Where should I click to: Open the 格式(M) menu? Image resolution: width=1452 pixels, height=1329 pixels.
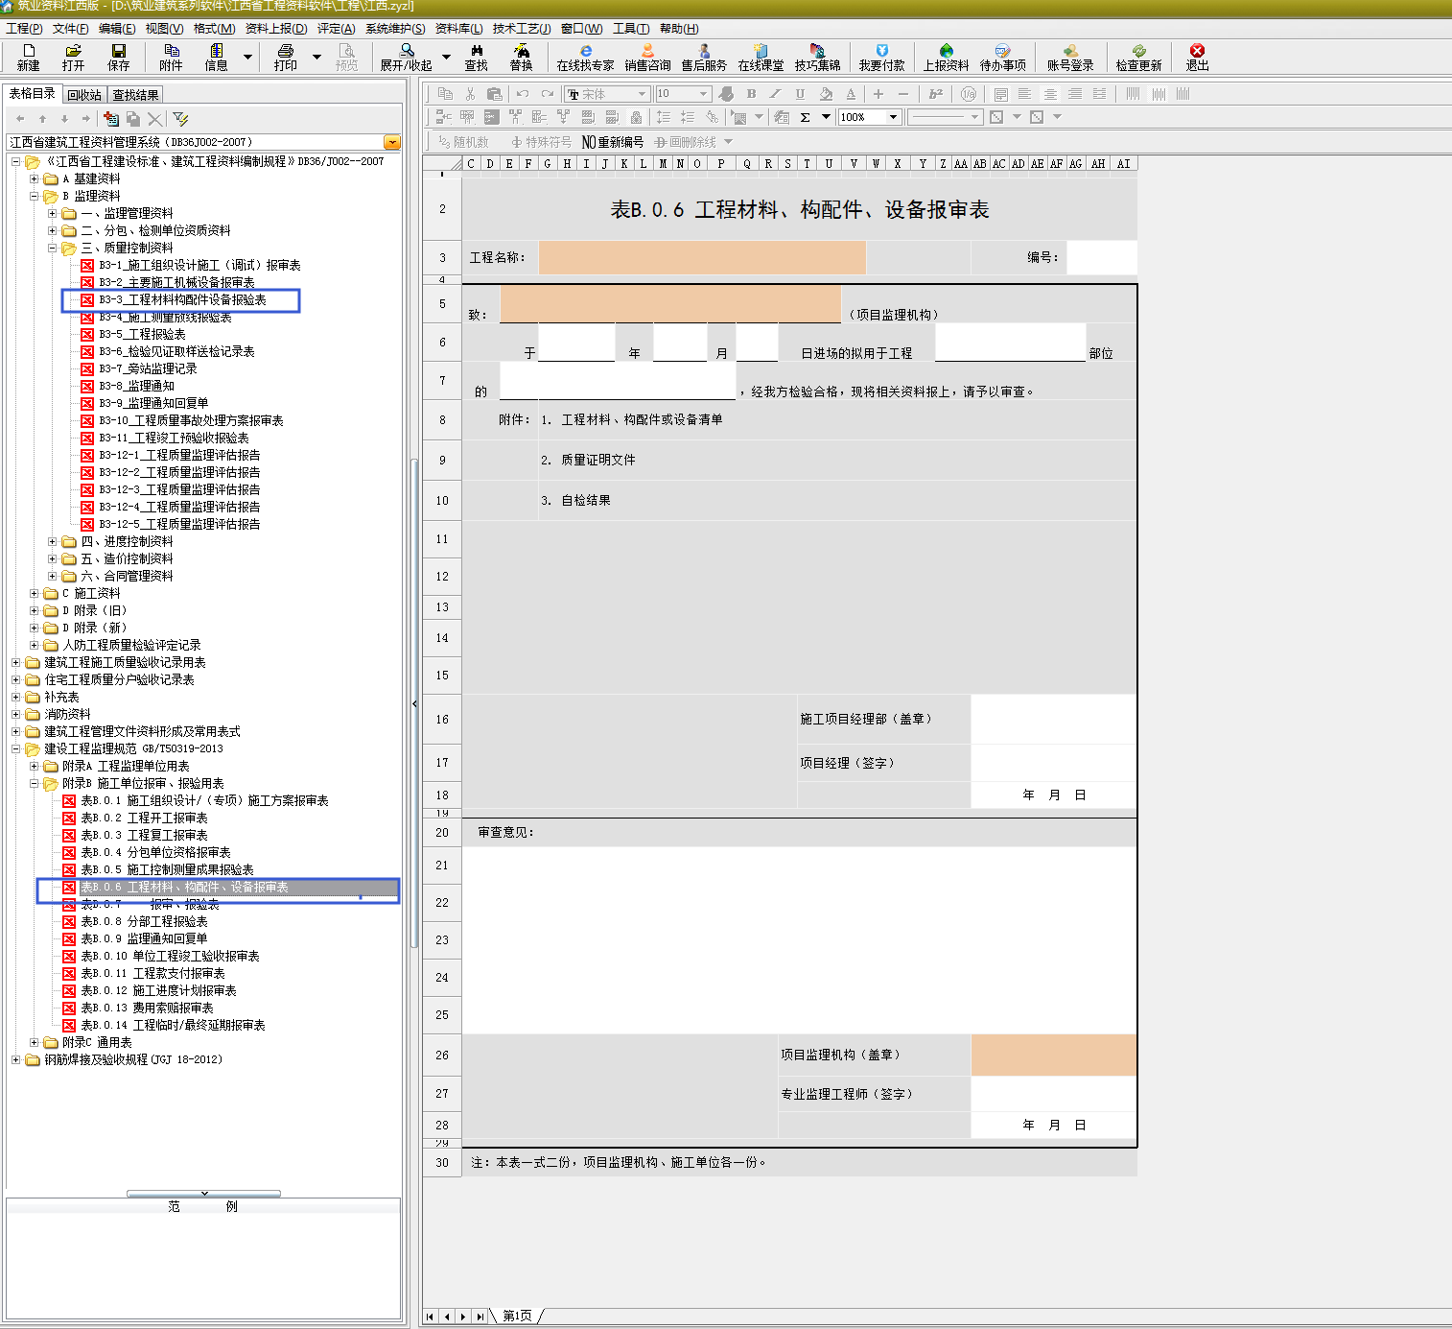tap(214, 29)
